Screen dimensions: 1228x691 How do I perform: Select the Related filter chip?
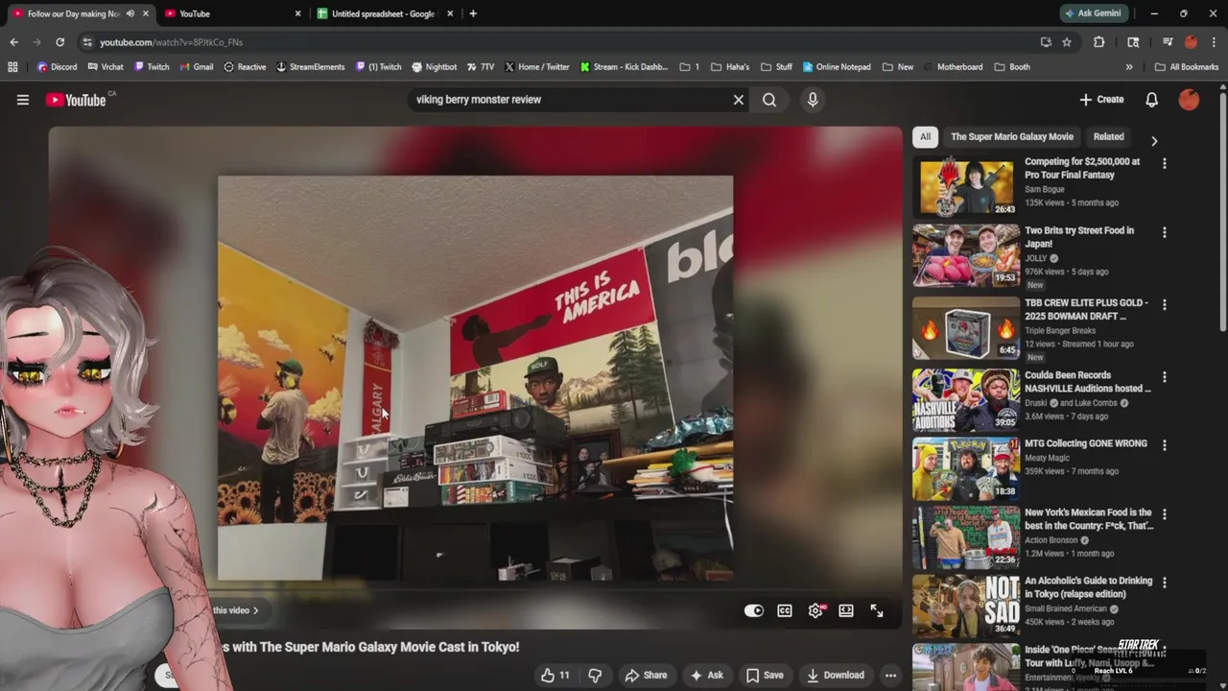pyautogui.click(x=1108, y=137)
